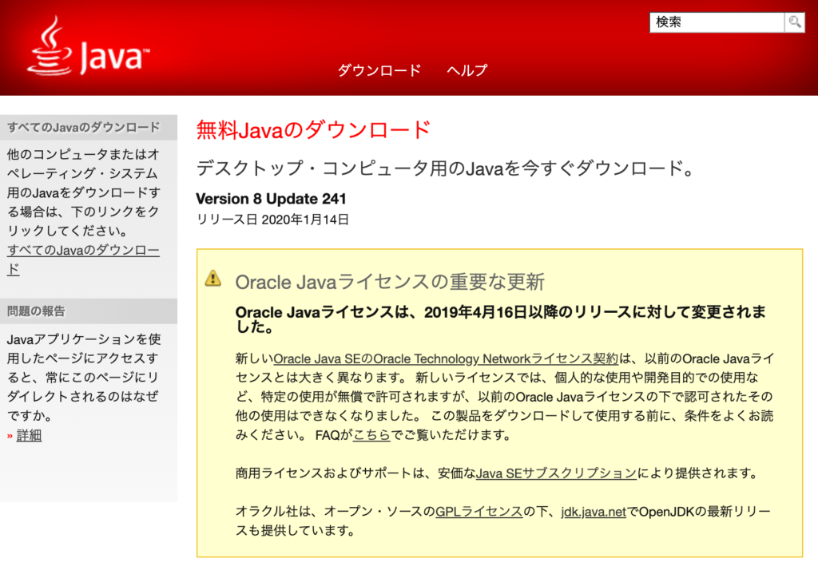Screen dimensions: 818x582
Task: Click the 無料Javaのダウンロード heading
Action: tap(313, 130)
